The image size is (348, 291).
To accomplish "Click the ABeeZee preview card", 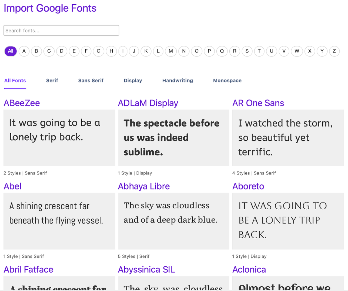I will [59, 138].
